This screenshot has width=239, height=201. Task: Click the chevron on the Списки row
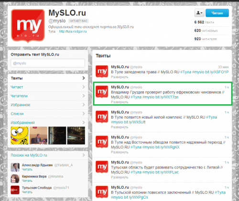[x=84, y=113]
